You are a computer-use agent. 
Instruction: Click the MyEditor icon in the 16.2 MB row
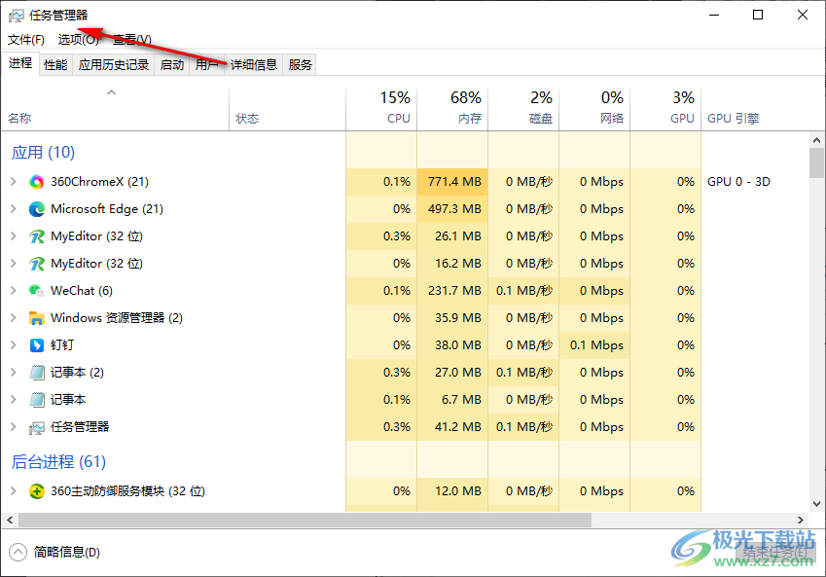click(x=37, y=264)
